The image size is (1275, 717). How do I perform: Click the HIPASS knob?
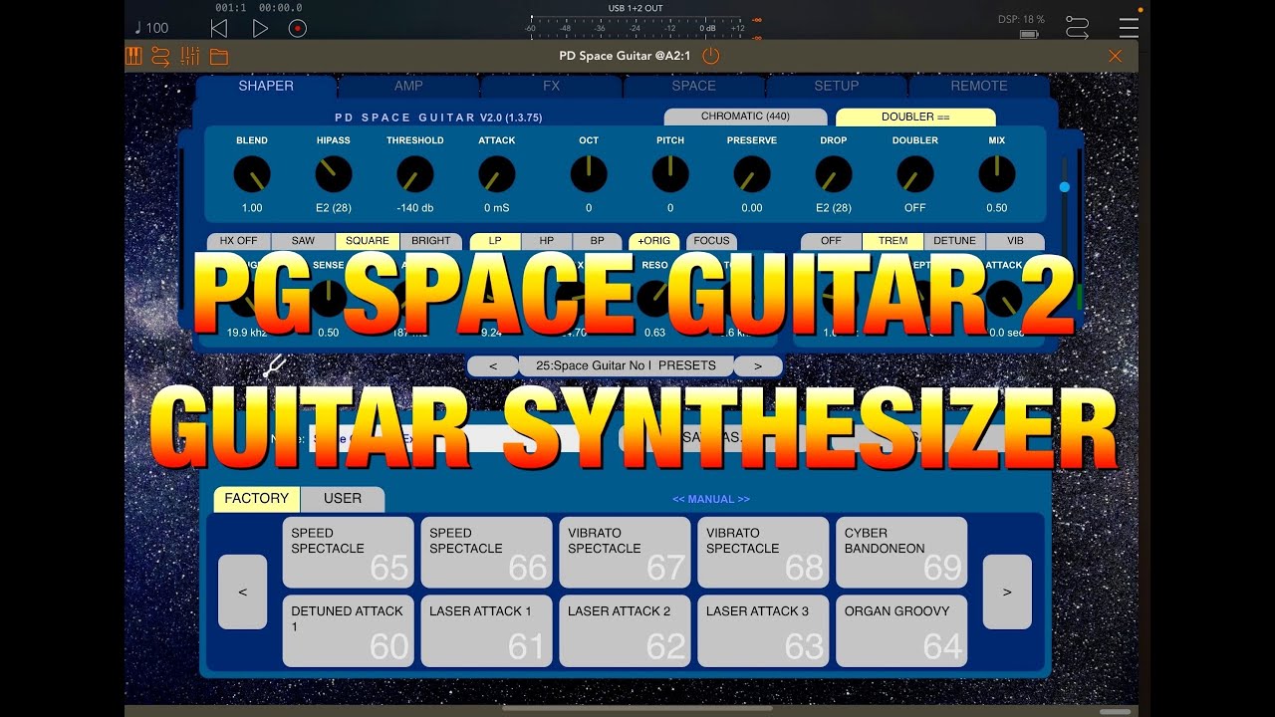point(334,174)
